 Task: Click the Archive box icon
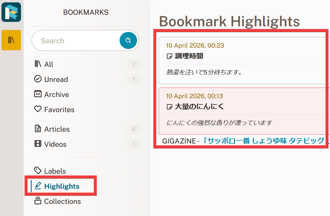pos(38,94)
